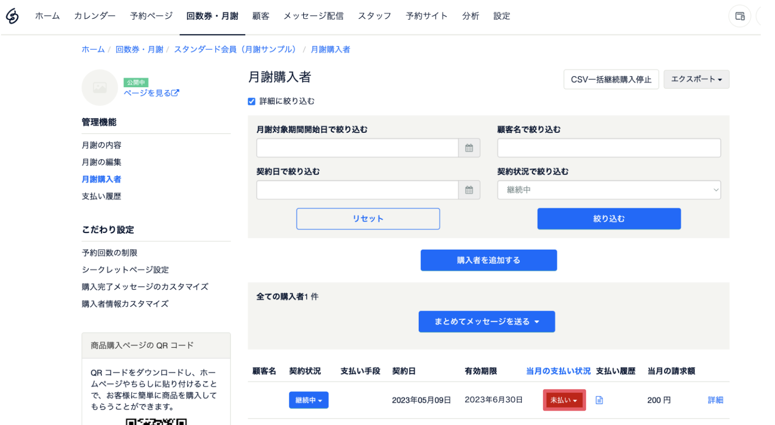
Task: Open calendar picker for 月謝対象期間開始日
Action: [x=469, y=148]
